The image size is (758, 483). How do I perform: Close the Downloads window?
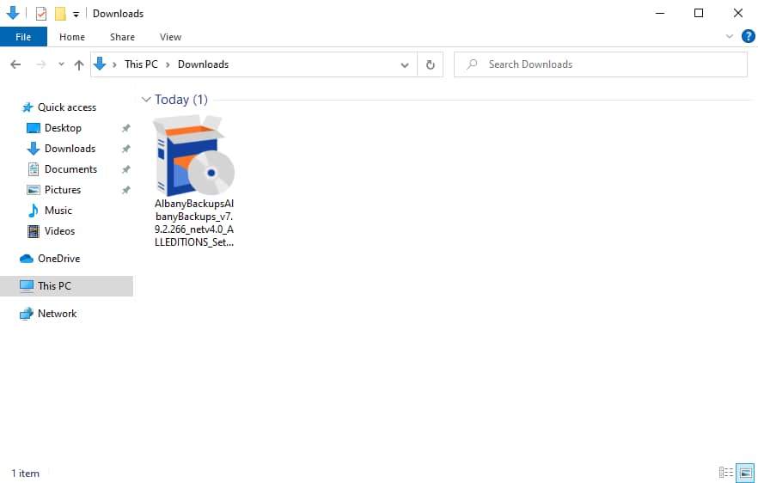(x=738, y=13)
